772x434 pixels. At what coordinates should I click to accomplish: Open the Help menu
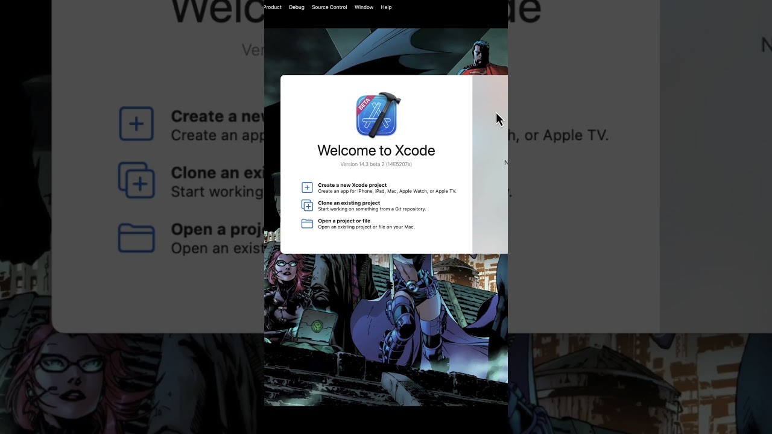coord(386,7)
